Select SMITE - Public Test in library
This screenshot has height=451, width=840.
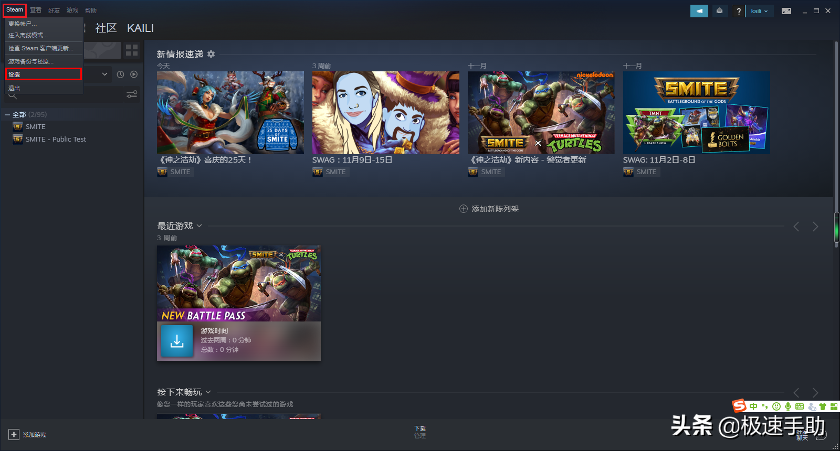[56, 139]
